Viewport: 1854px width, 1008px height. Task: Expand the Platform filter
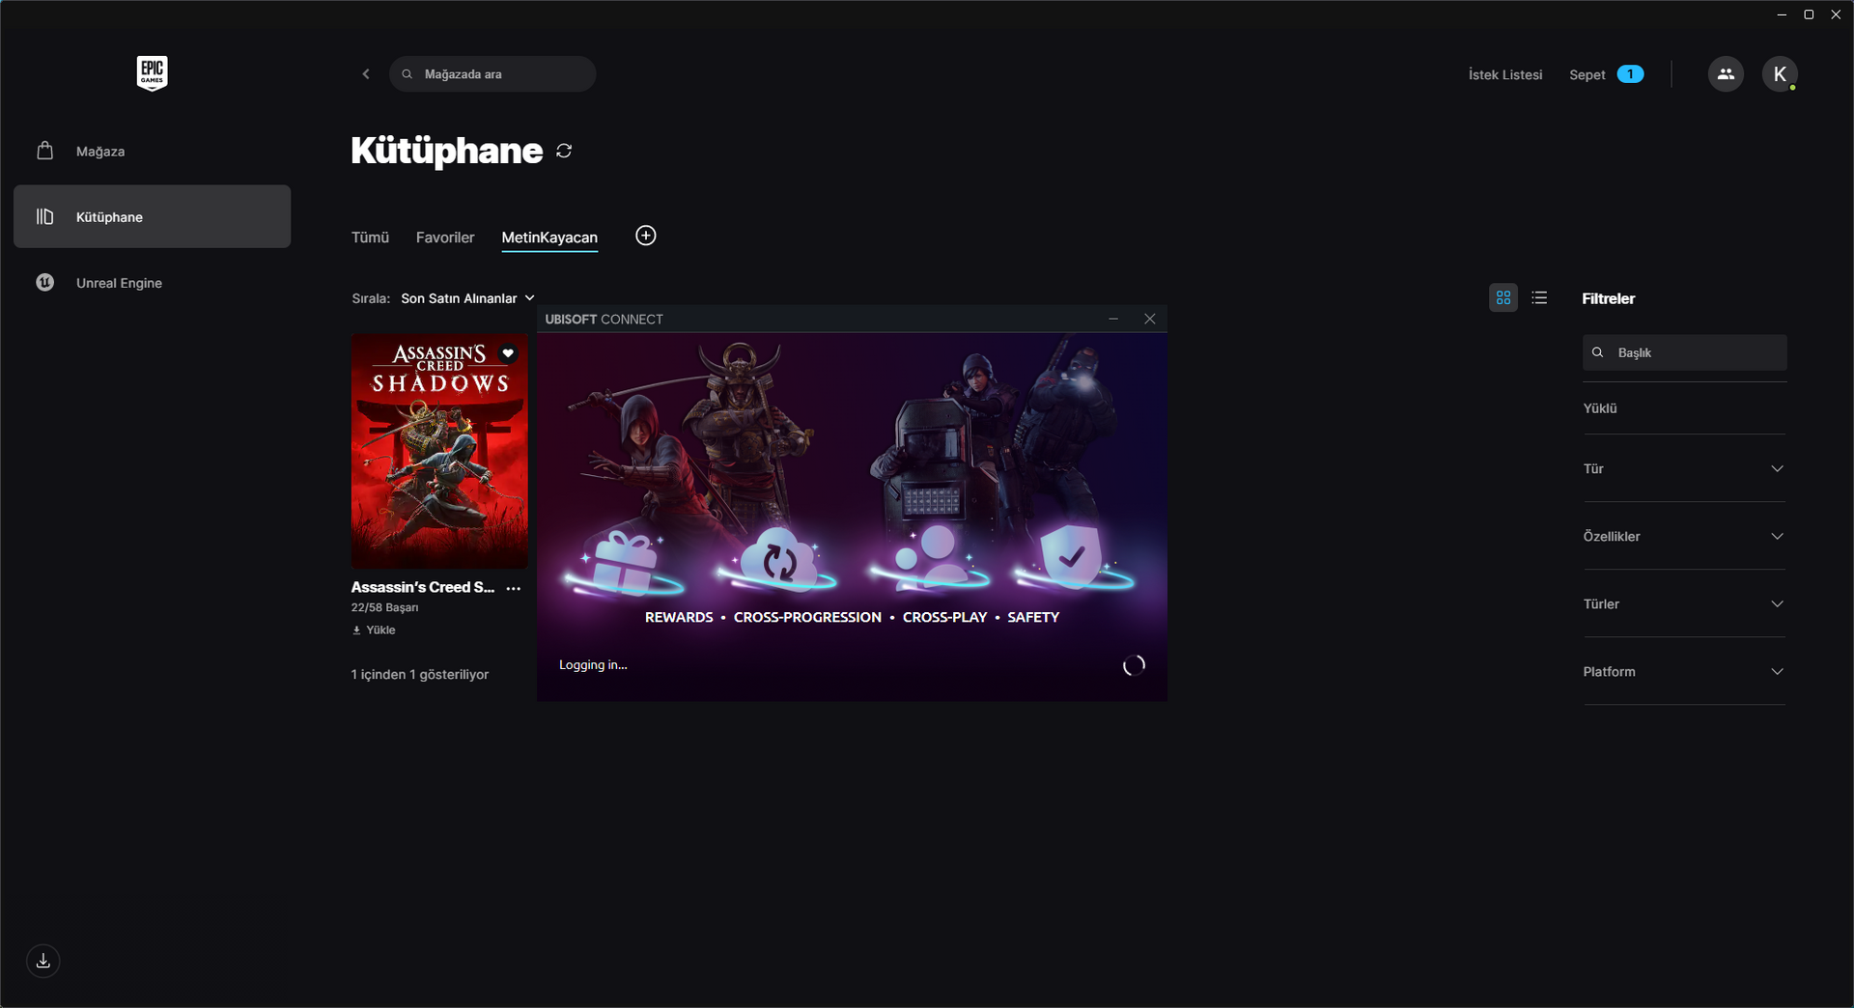click(x=1685, y=671)
